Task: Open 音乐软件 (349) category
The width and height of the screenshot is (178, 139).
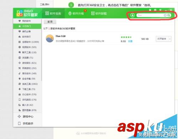Action: coord(27,74)
